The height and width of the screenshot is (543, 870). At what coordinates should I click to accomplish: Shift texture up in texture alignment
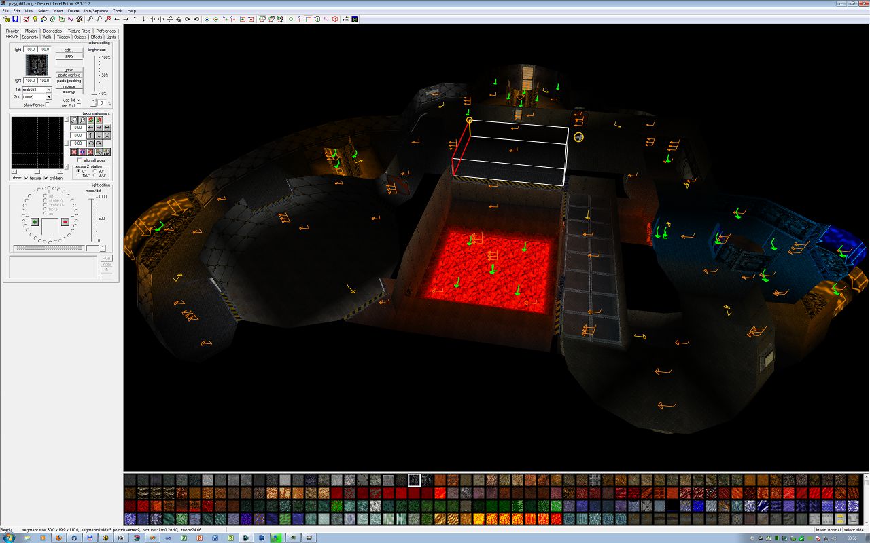tap(90, 136)
